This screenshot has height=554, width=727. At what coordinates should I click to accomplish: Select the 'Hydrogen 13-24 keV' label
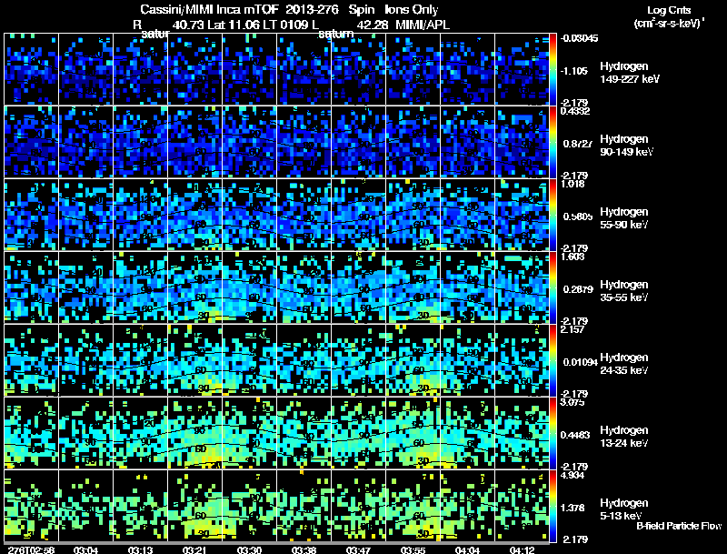click(x=624, y=437)
